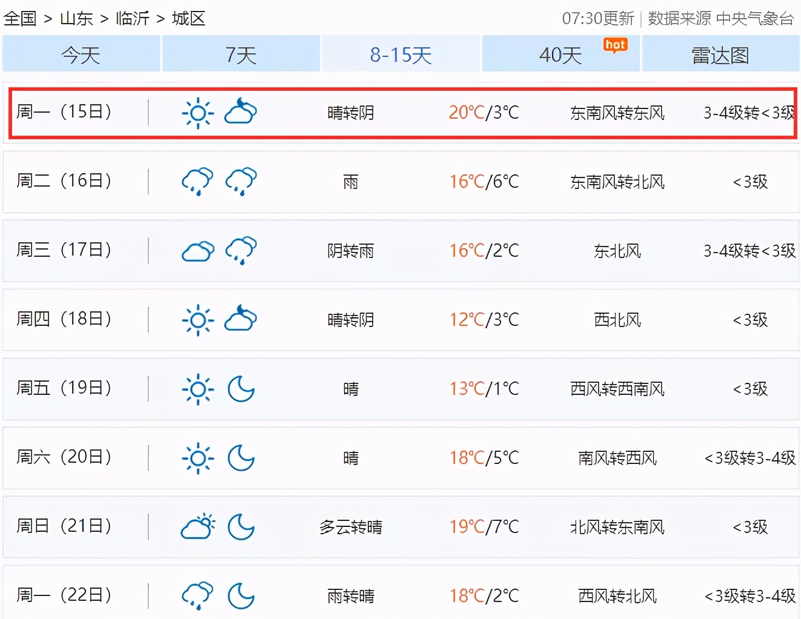Click the orange hot badge
The image size is (801, 619).
[x=615, y=45]
